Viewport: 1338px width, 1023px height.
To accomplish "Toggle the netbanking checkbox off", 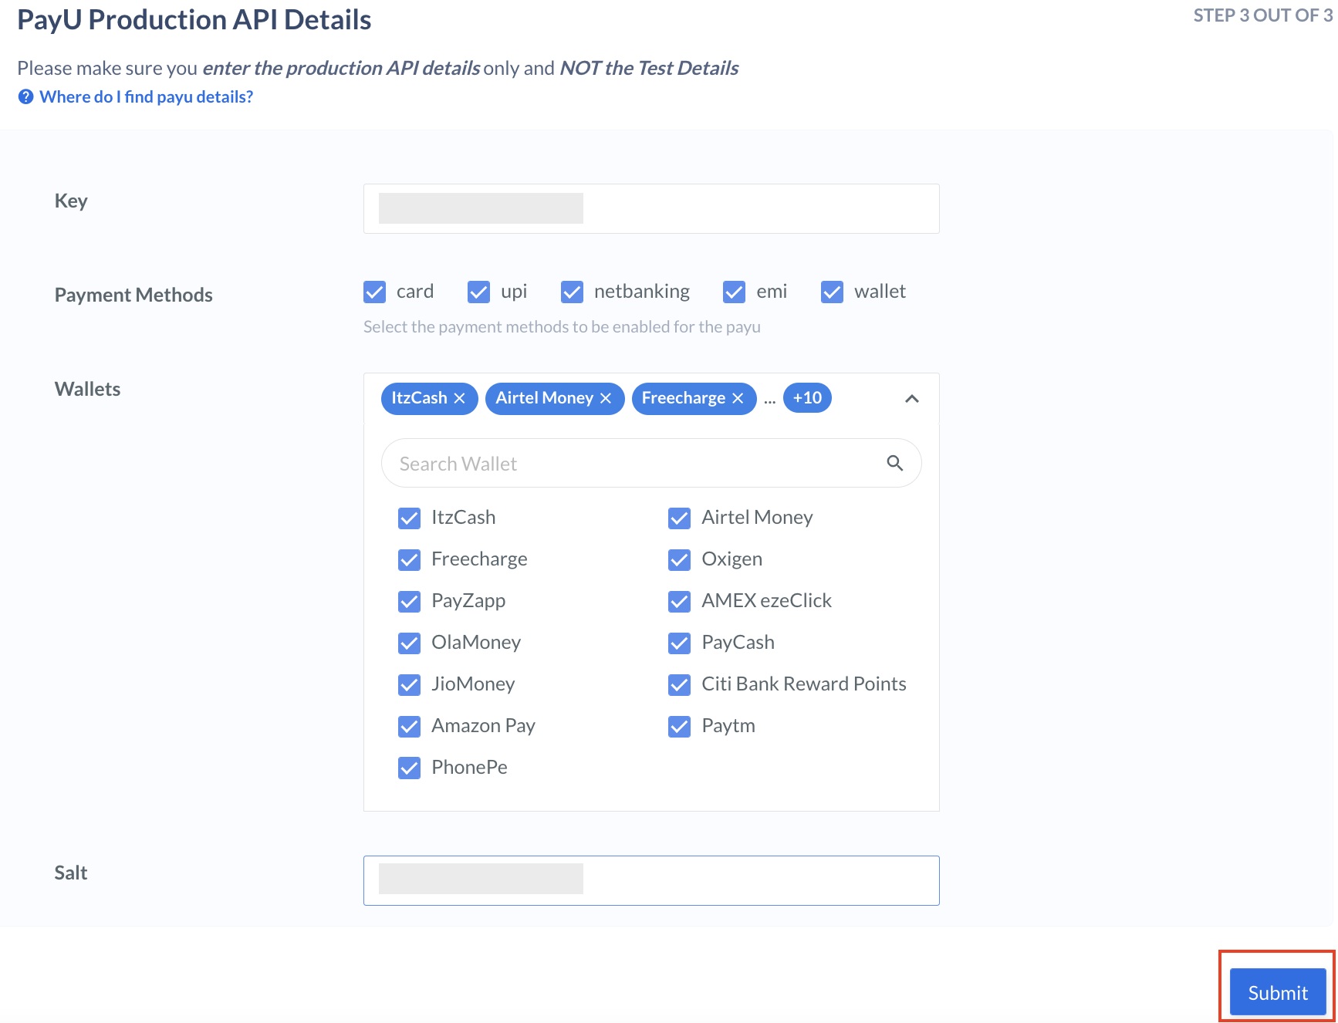I will coord(572,292).
